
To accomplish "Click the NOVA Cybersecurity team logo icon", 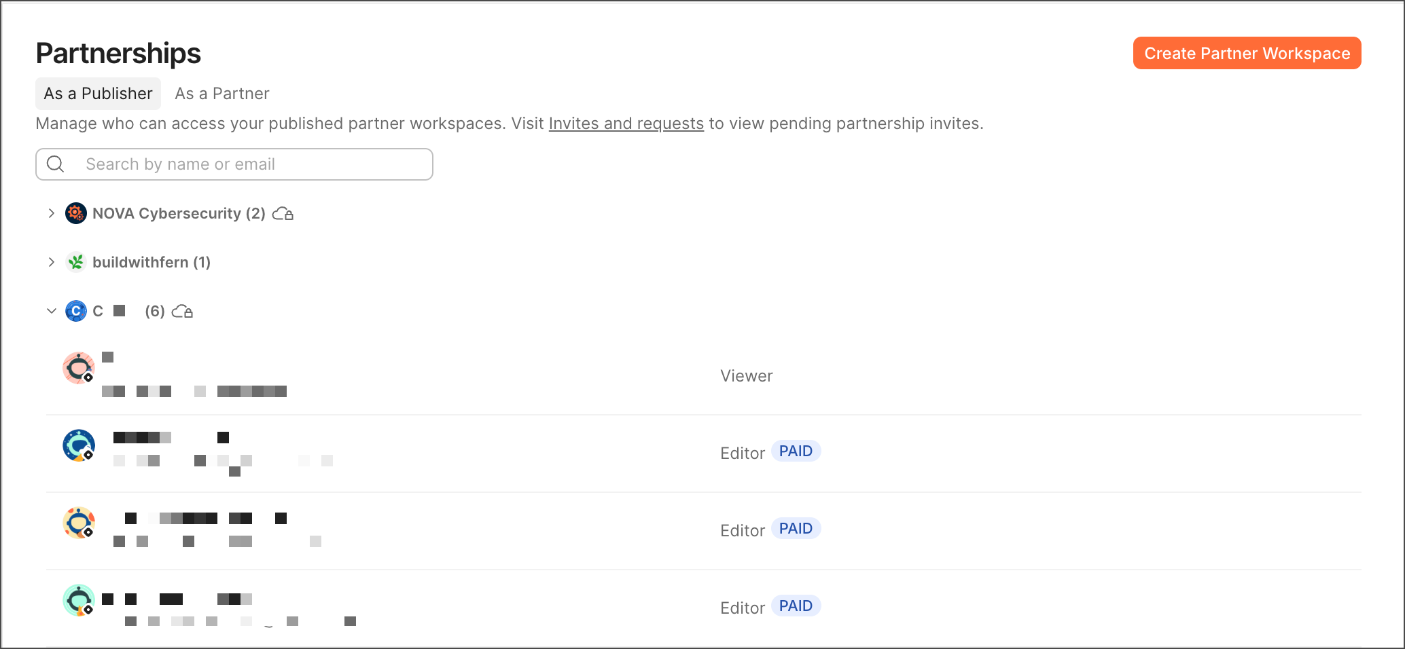I will (76, 213).
